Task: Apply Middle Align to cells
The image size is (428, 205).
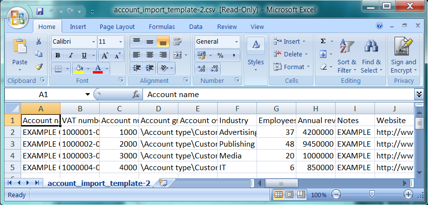Action: tap(149, 42)
